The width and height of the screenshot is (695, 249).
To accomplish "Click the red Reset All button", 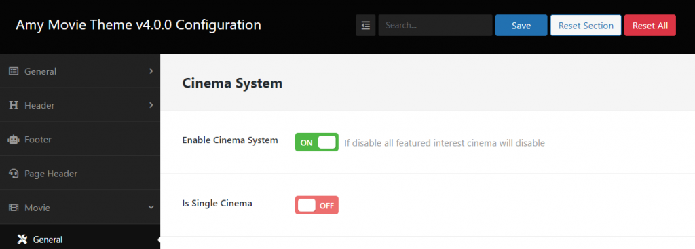I will tap(650, 25).
